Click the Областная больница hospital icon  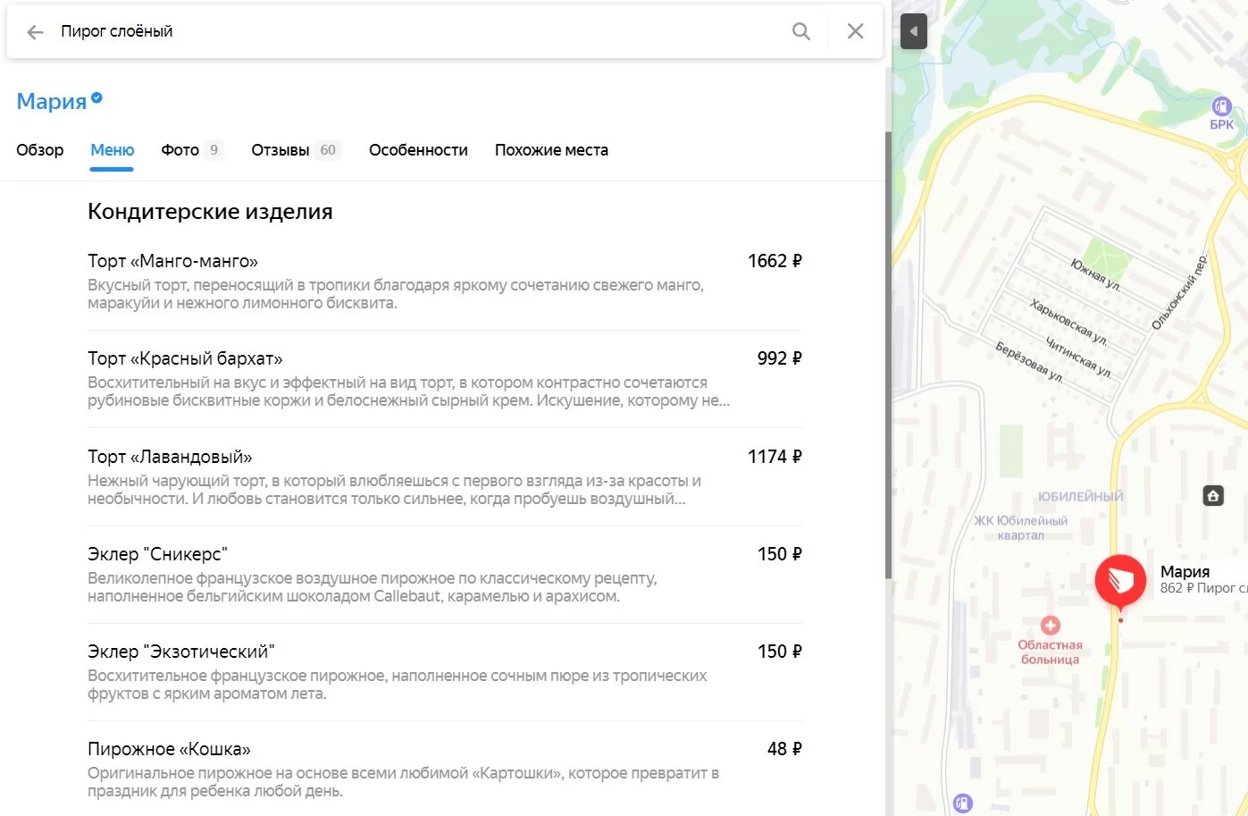click(1051, 626)
